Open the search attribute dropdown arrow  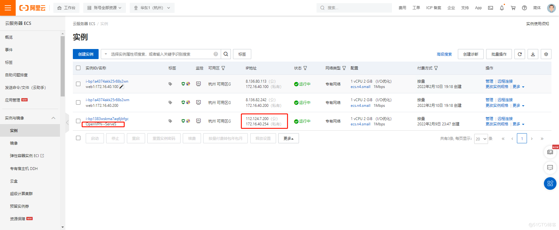[x=106, y=54]
